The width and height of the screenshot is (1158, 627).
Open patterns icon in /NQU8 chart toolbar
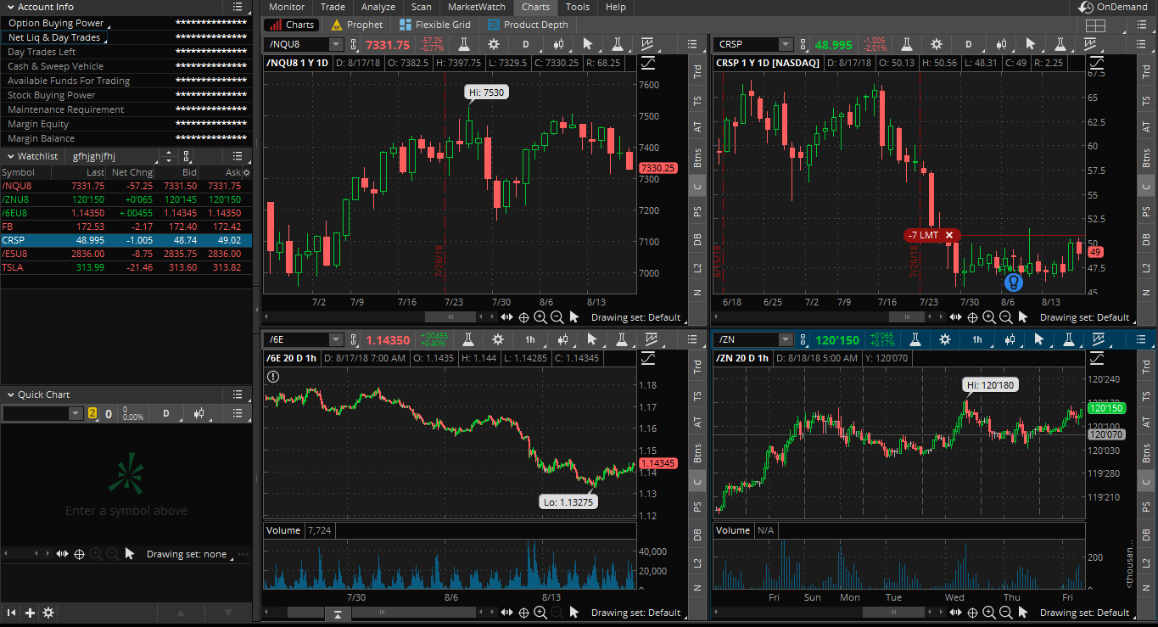coord(649,44)
